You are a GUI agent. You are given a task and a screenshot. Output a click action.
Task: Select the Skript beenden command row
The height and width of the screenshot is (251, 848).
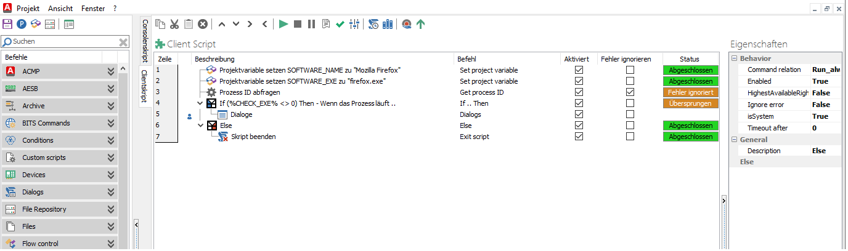click(x=436, y=137)
